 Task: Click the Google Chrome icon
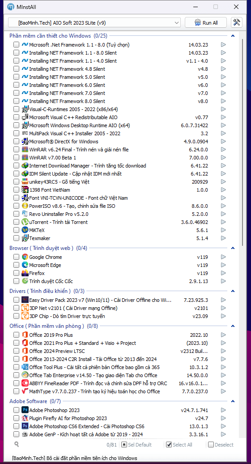[x=25, y=257]
